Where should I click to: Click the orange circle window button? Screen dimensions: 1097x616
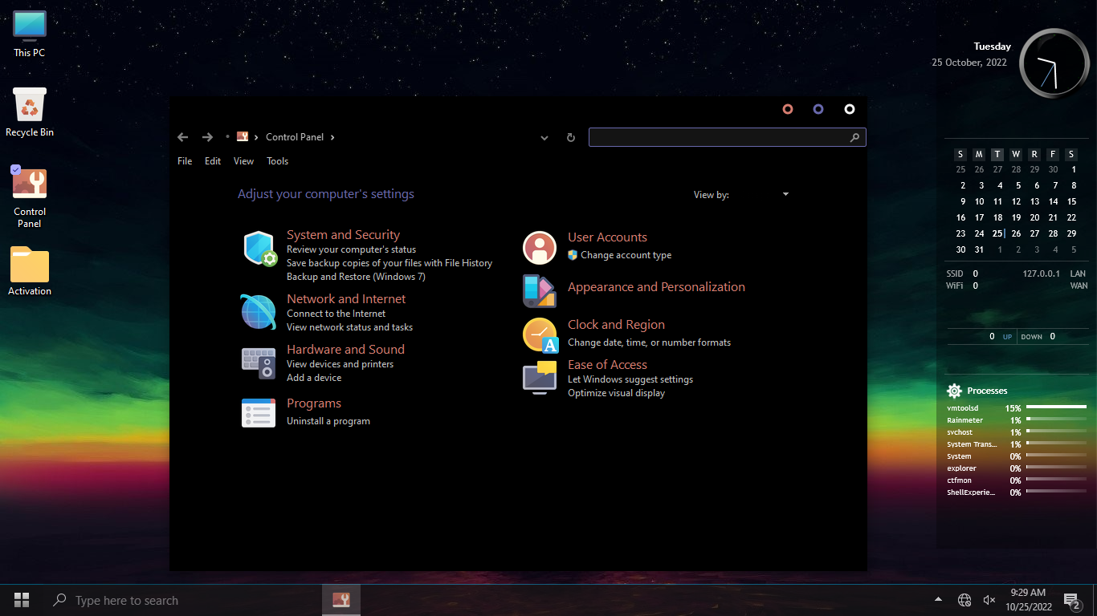coord(788,109)
